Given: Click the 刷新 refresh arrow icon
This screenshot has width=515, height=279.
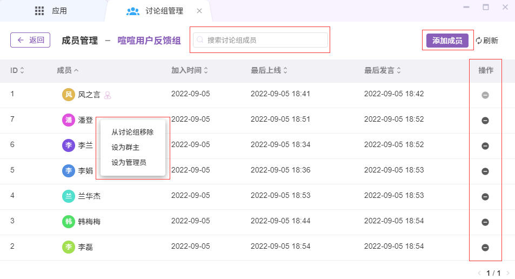Looking at the screenshot, I should [x=479, y=41].
